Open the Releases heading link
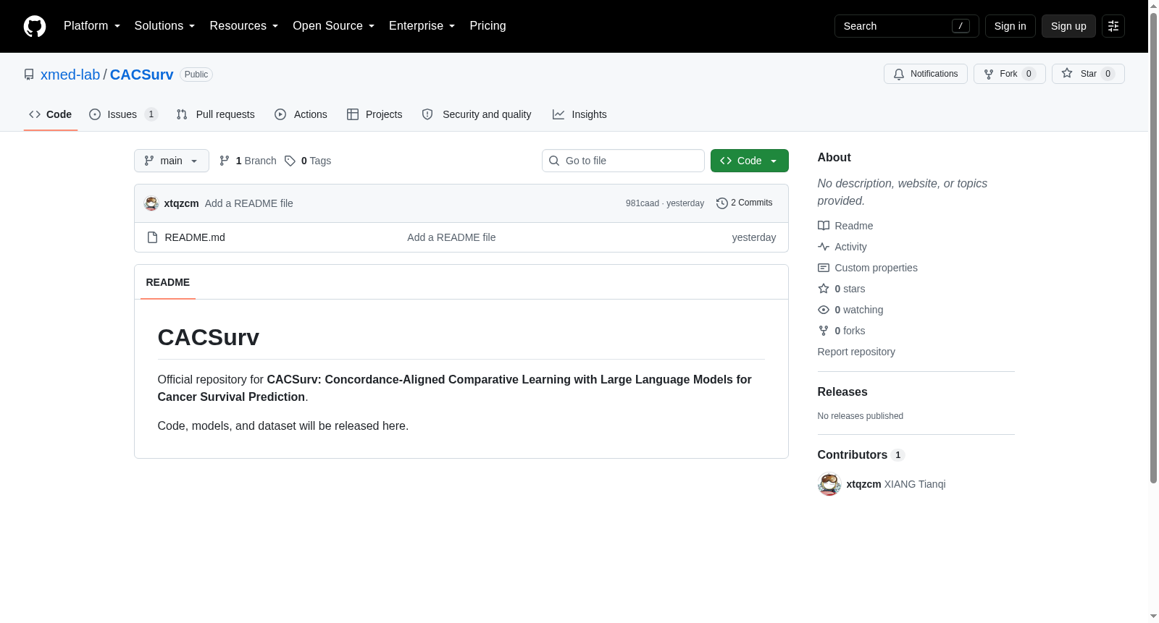Viewport: 1159px width, 623px height. pyautogui.click(x=842, y=392)
